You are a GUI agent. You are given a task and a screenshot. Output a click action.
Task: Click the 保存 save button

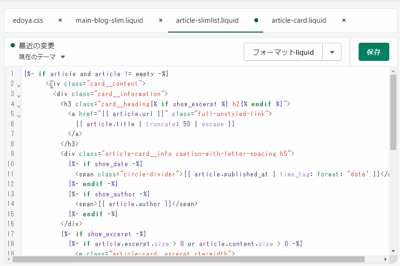coord(374,52)
